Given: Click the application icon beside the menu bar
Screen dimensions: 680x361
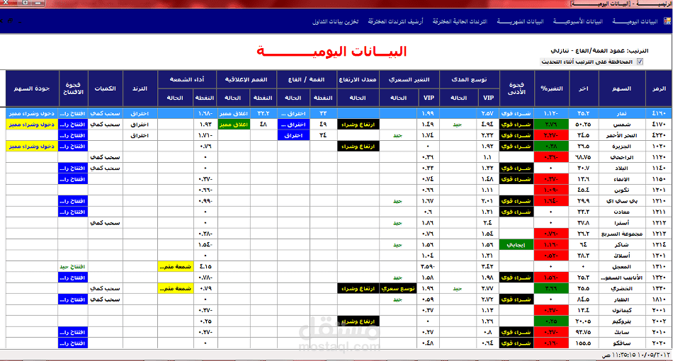Looking at the screenshot, I should click(667, 21).
